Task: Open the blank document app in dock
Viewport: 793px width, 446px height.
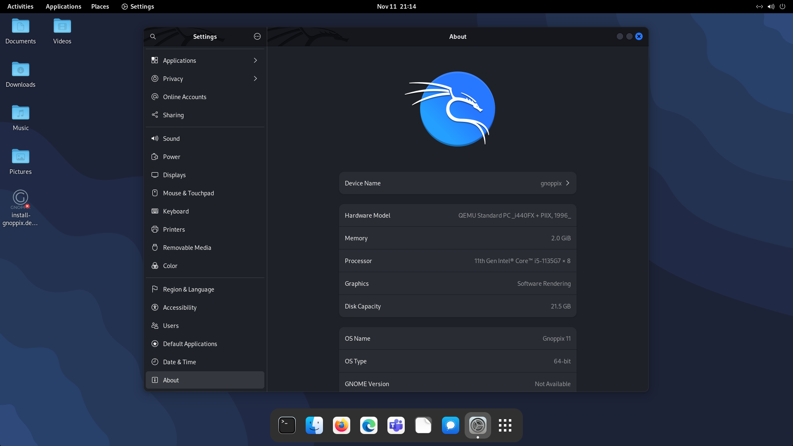Action: pos(423,425)
